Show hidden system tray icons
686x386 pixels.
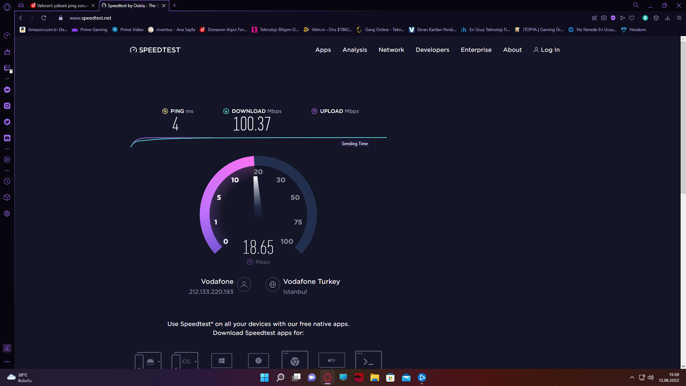click(632, 377)
